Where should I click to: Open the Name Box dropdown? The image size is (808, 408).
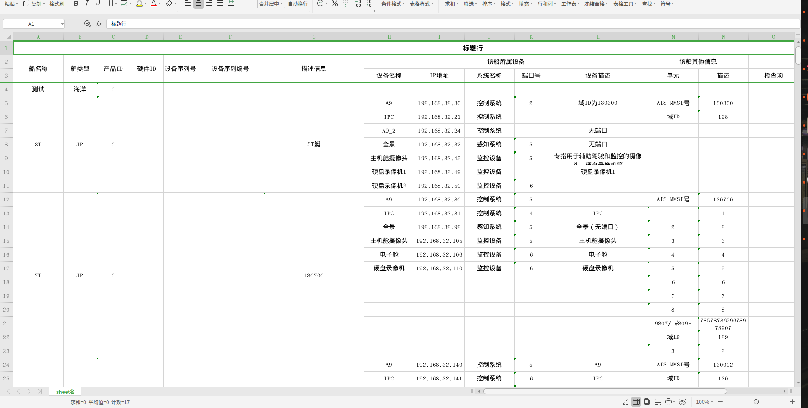pyautogui.click(x=62, y=24)
